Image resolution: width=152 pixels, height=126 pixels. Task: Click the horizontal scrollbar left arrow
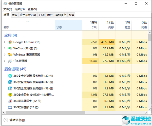tap(4, 113)
